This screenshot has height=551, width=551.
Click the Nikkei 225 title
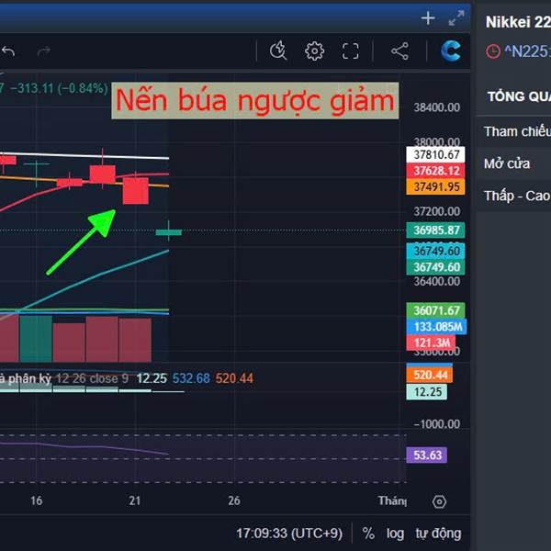[518, 22]
